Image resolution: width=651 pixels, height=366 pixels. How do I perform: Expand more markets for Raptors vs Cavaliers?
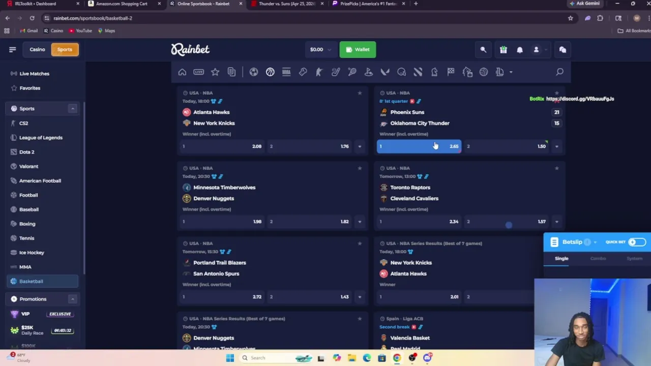556,222
